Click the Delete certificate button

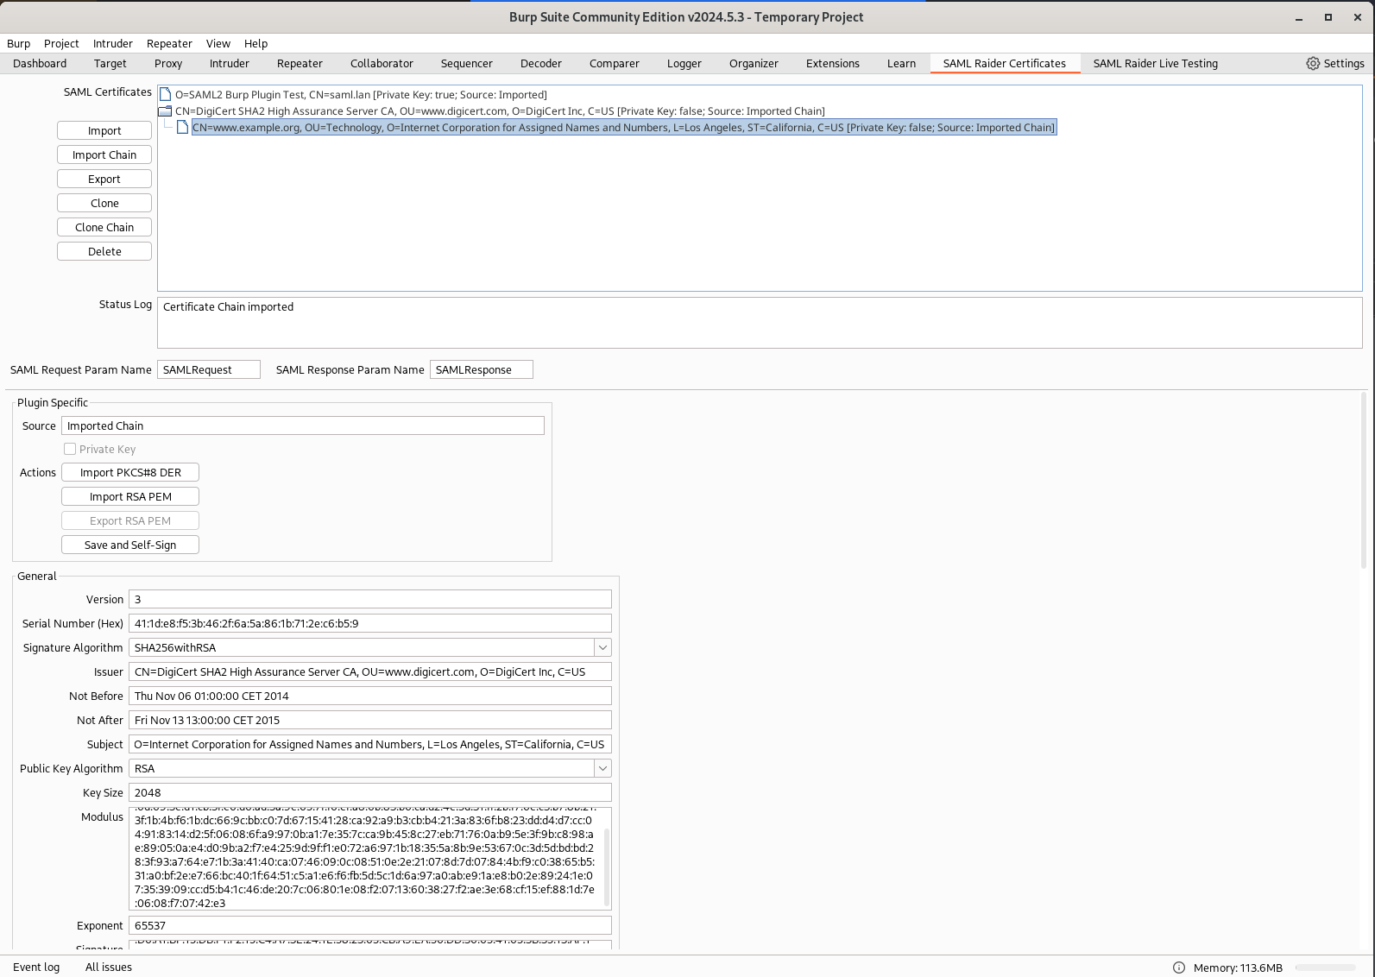point(104,251)
